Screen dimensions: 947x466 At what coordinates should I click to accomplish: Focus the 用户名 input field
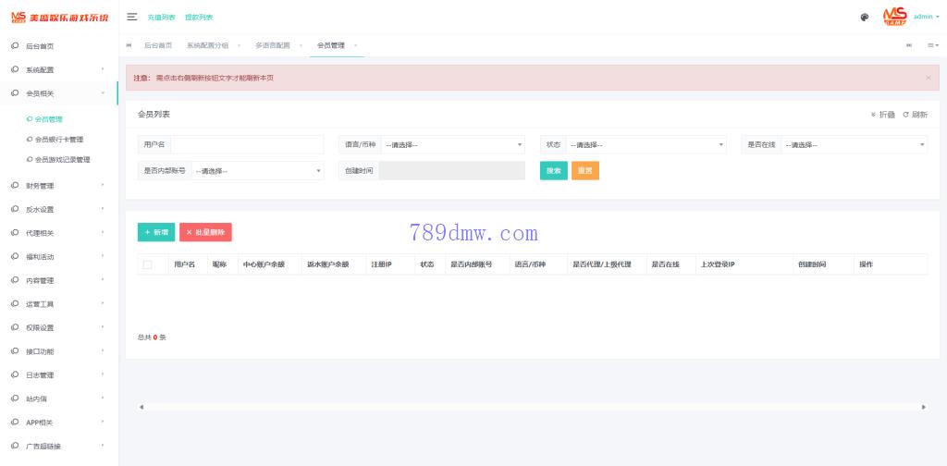point(247,144)
